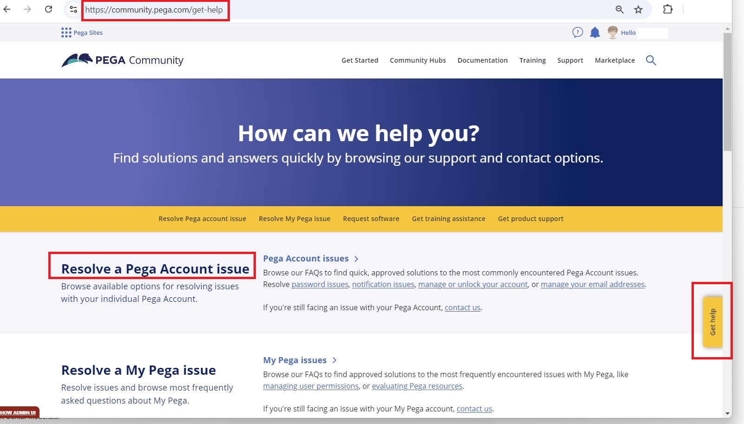Follow manage or unlock your account link

point(473,284)
